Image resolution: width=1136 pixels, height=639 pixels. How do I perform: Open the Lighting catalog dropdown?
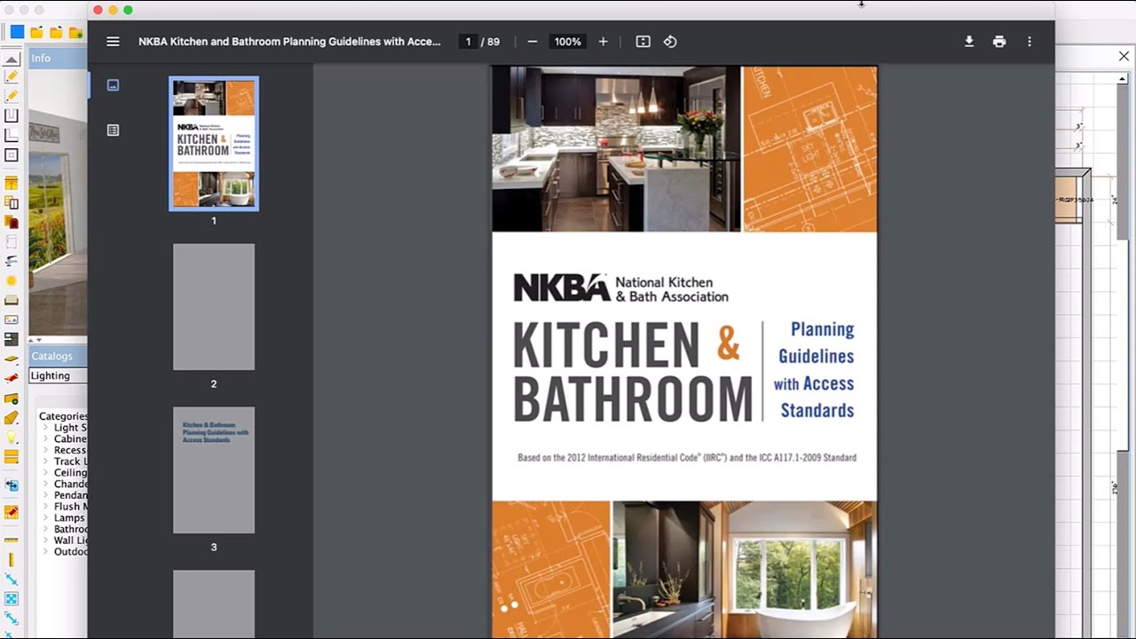59,375
